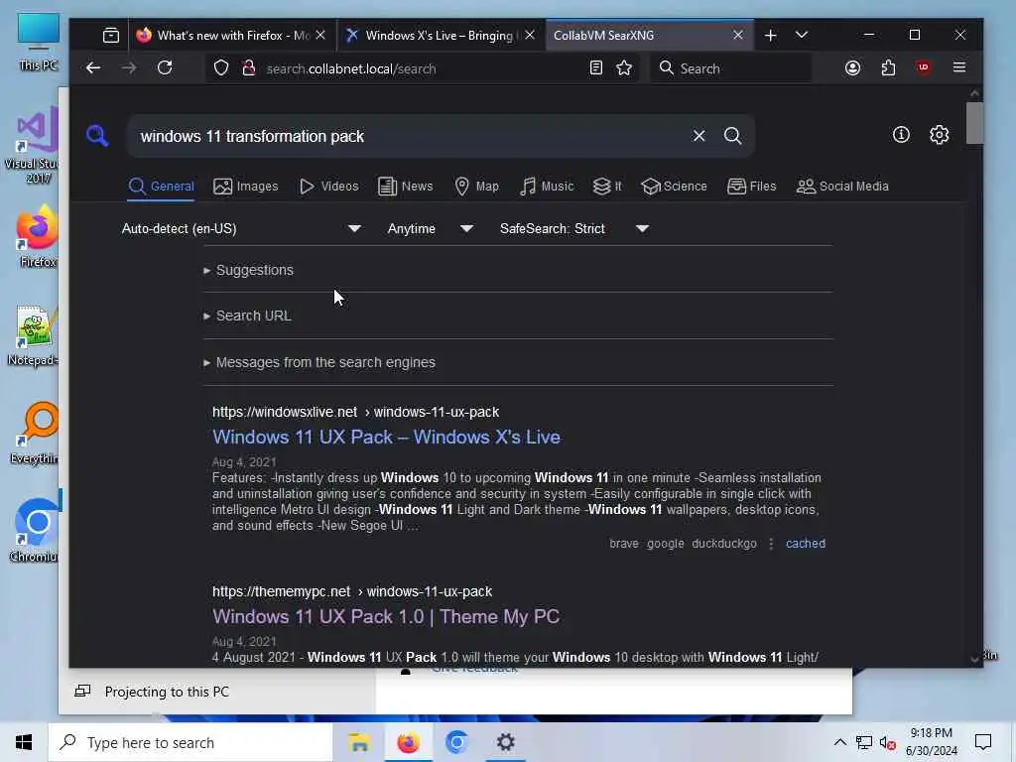Viewport: 1016px width, 762px height.
Task: Go back using the browser back arrow
Action: (93, 68)
